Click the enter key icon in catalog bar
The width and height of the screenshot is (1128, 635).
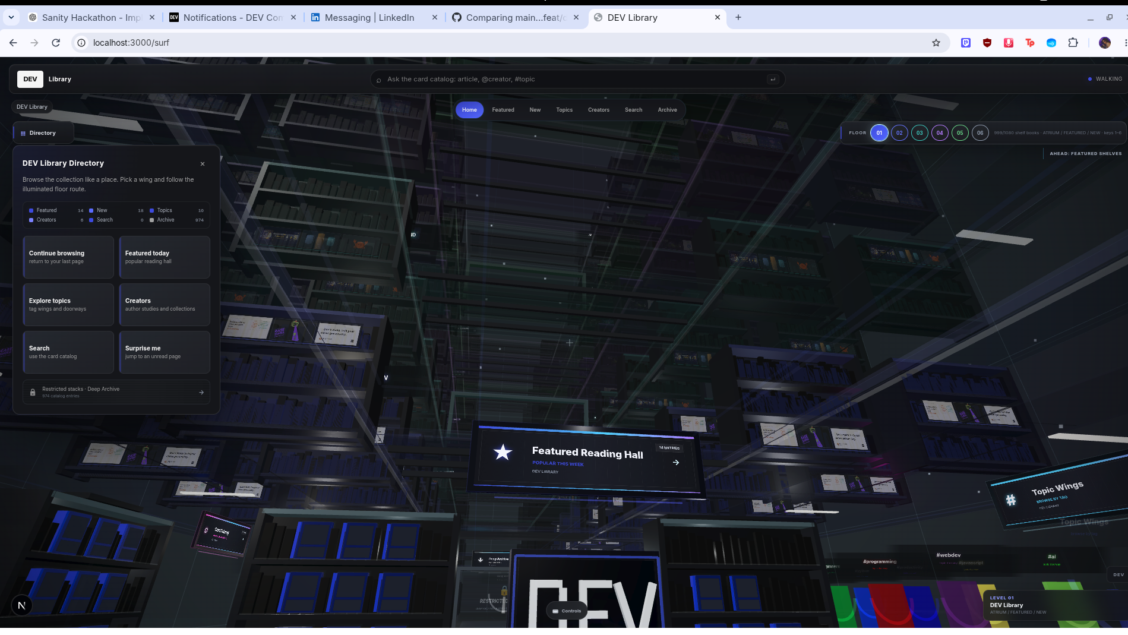(x=773, y=79)
